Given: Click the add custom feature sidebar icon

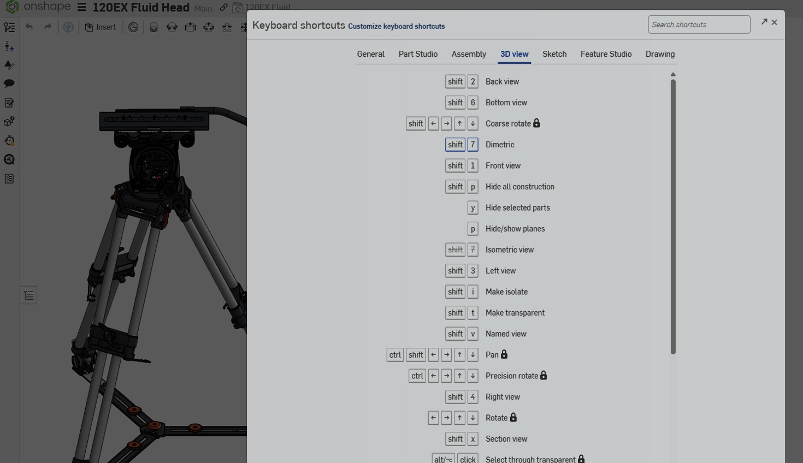Looking at the screenshot, I should tap(9, 46).
